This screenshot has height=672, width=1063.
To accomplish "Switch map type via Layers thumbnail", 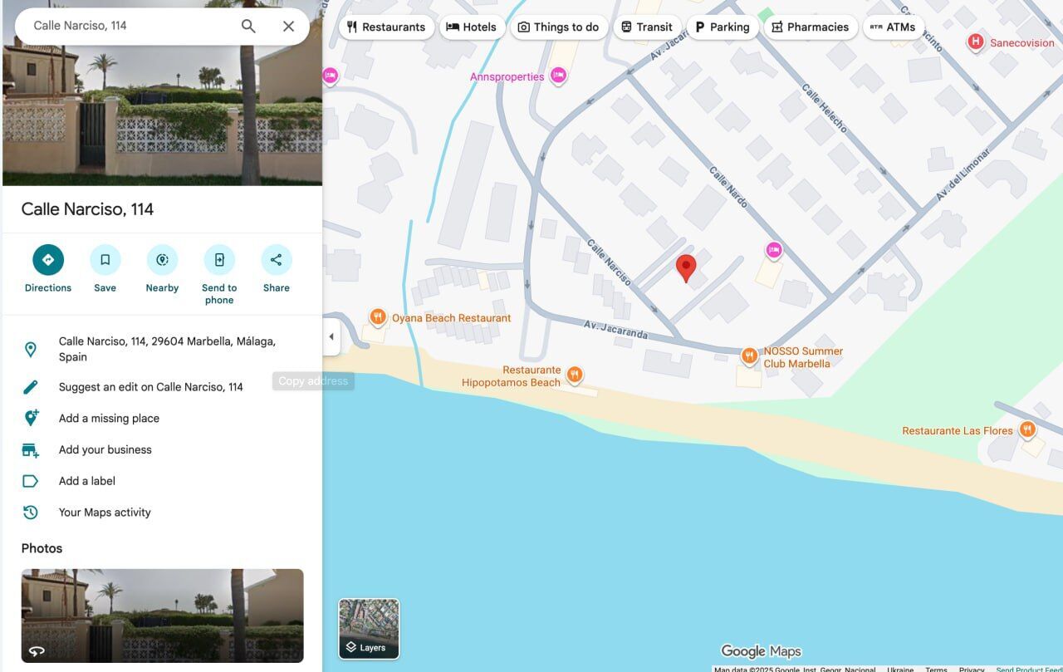I will click(369, 629).
